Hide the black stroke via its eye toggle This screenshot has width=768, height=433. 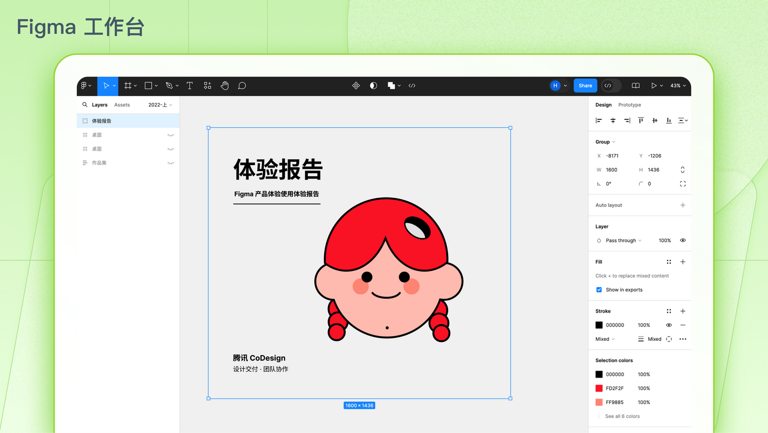click(669, 325)
